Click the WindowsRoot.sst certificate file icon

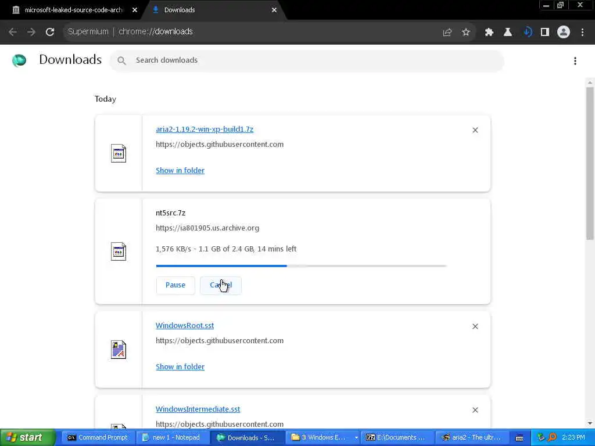coord(119,350)
